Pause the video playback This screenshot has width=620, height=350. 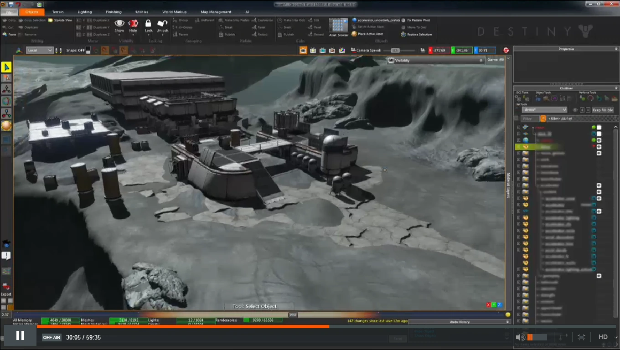20,336
